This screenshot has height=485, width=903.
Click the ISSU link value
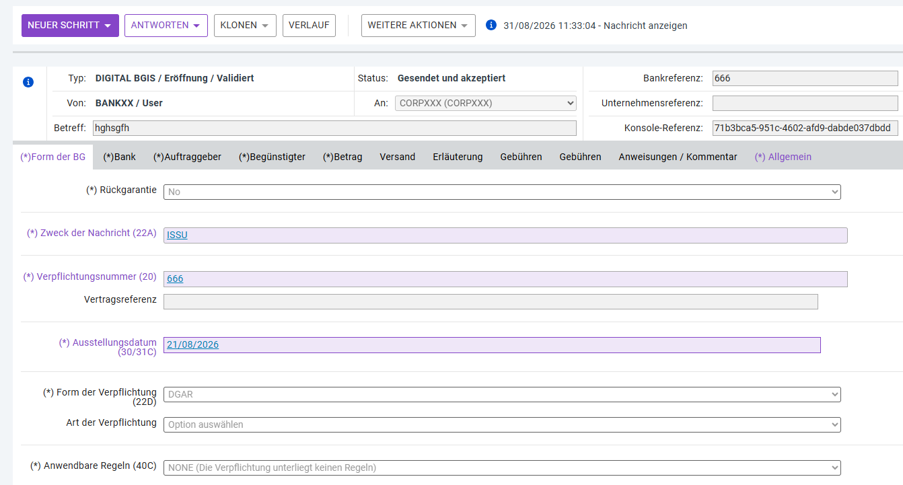pyautogui.click(x=177, y=235)
